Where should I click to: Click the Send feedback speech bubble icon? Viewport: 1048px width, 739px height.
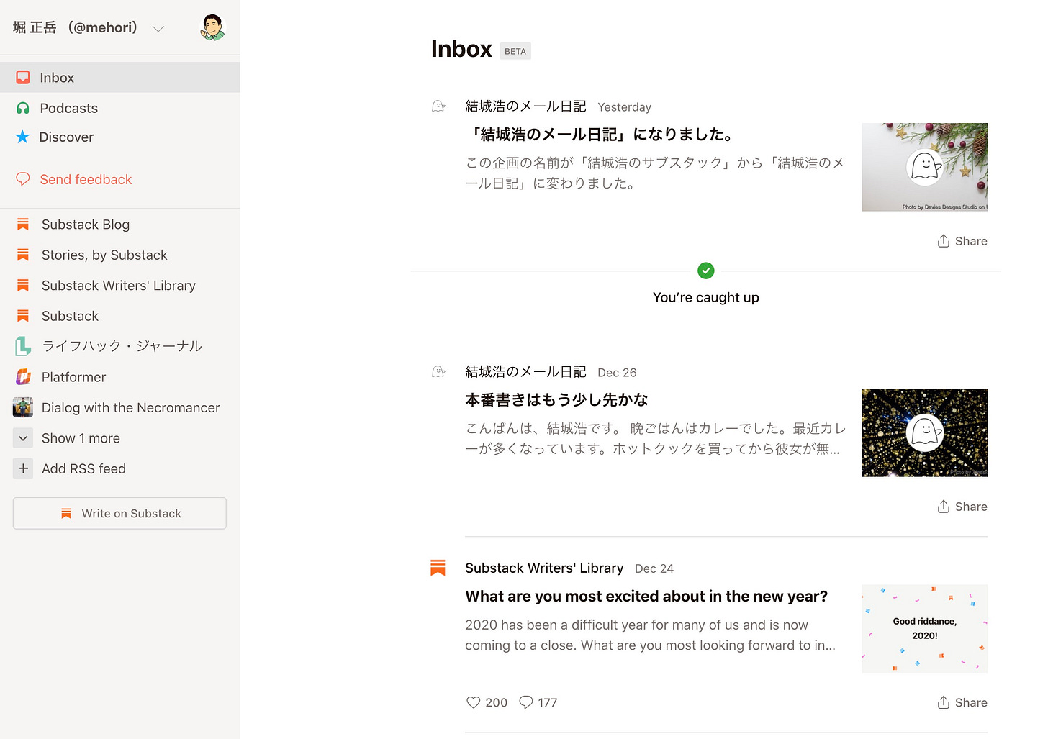coord(23,179)
